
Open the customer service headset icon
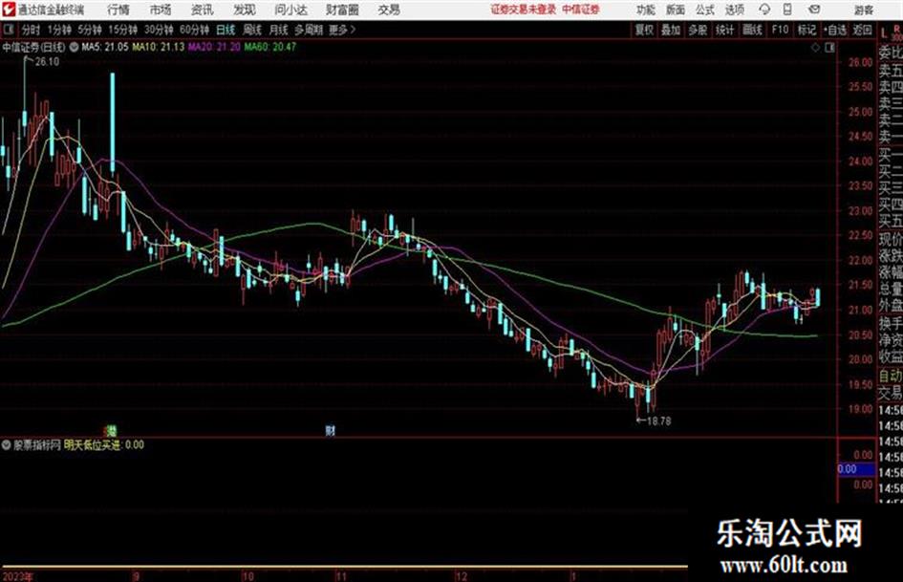(x=764, y=10)
